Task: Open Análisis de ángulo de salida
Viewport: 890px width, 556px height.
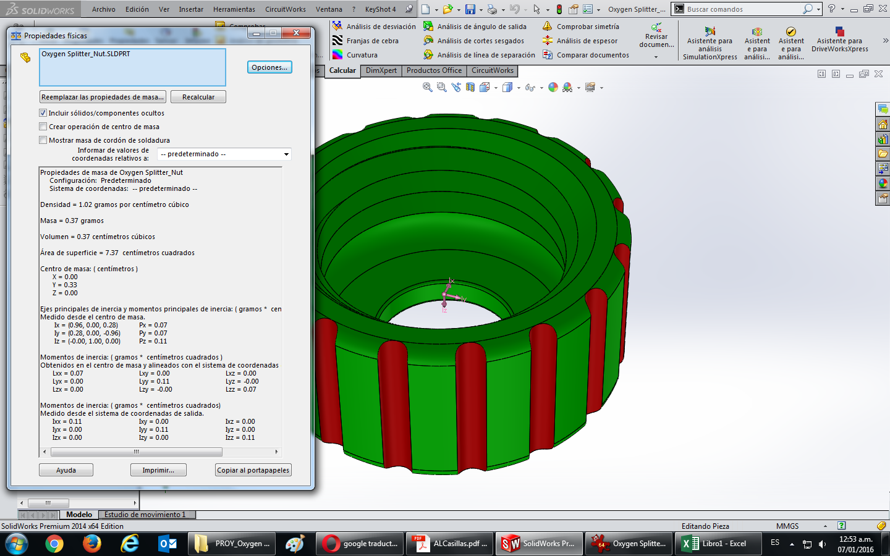Action: pos(475,27)
